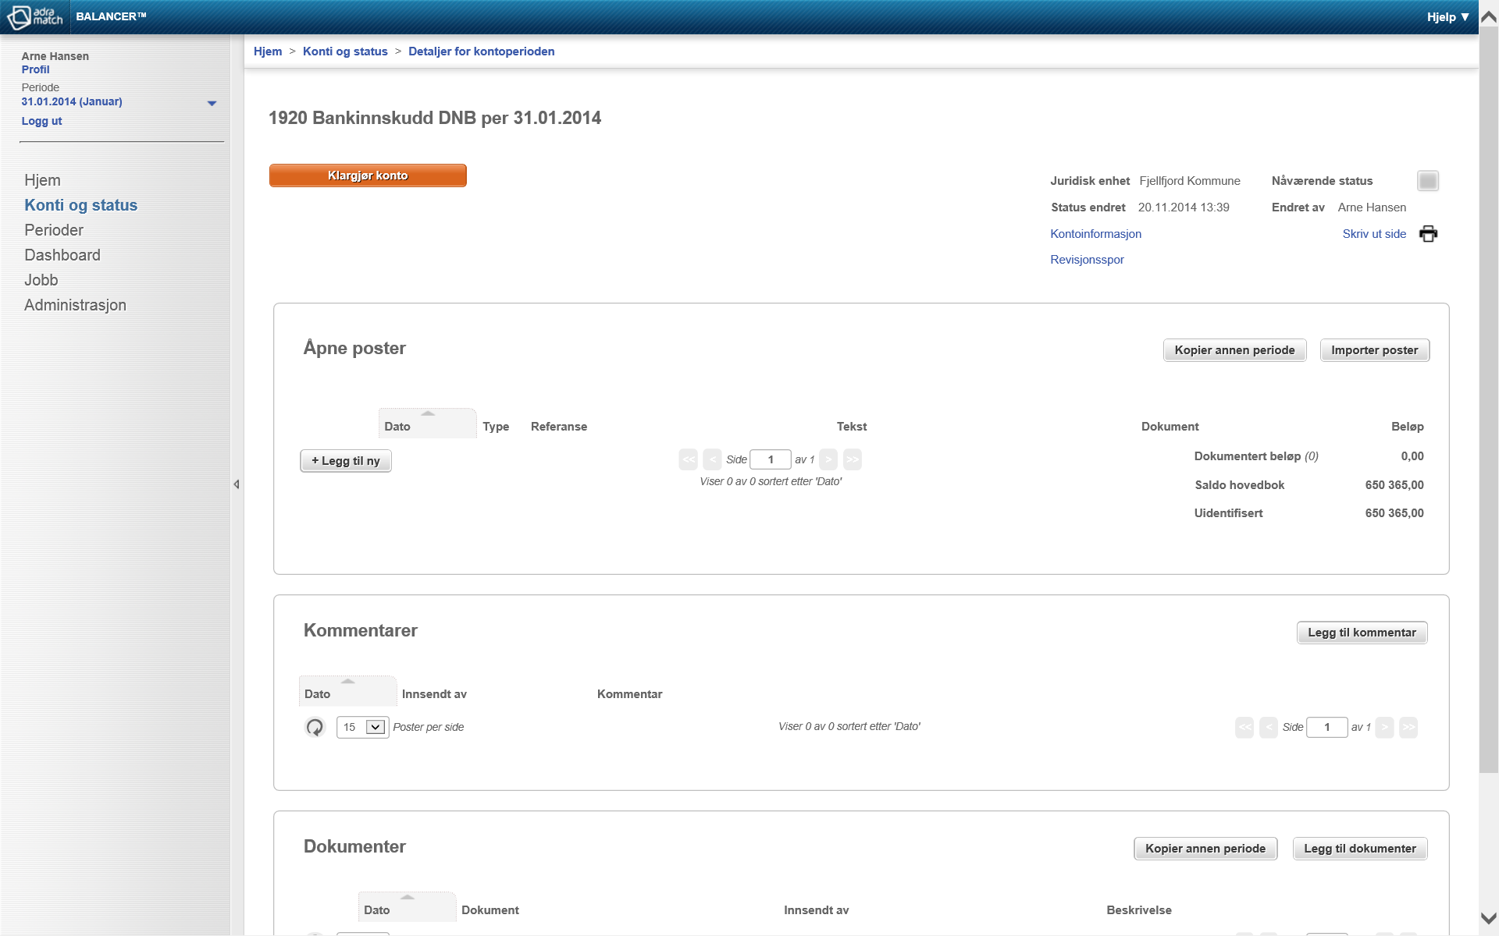
Task: Click the refresh icon in Kommentarer
Action: [315, 727]
